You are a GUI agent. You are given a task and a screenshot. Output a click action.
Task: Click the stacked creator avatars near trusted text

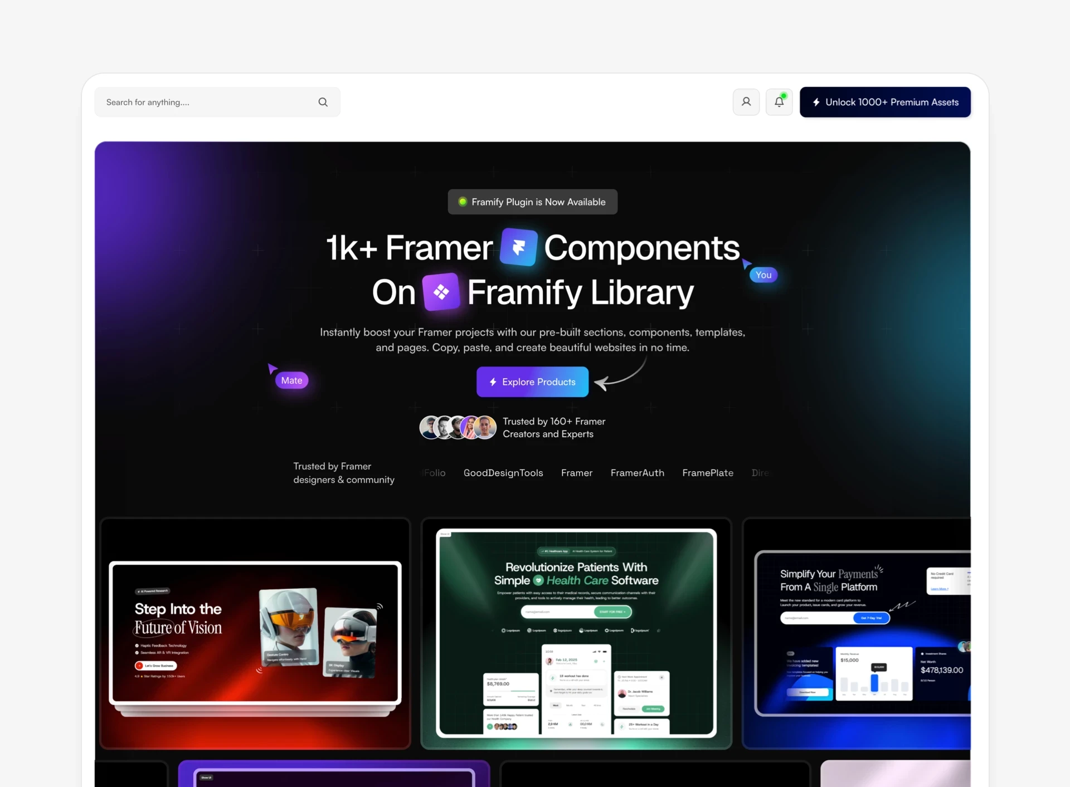click(457, 427)
